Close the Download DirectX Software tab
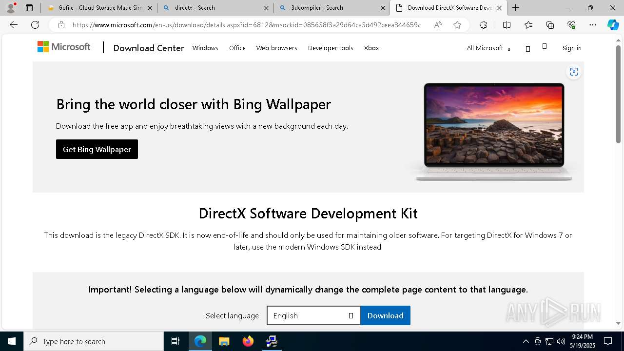Image resolution: width=624 pixels, height=351 pixels. tap(499, 8)
